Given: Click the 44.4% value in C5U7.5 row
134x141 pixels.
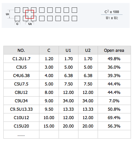Looking at the screenshot, I should (114, 84).
